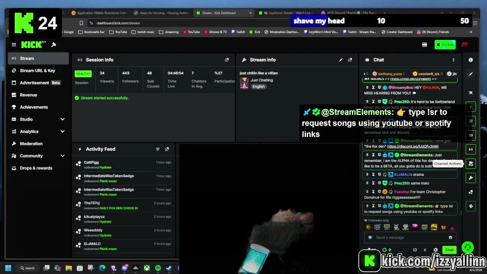The height and width of the screenshot is (274, 487).
Task: Open the Activity Feed filter options
Action: click(x=158, y=149)
